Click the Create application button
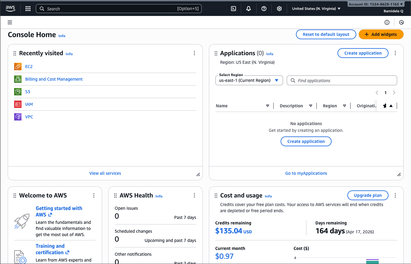Viewport: 411px width, 264px height. [x=363, y=53]
